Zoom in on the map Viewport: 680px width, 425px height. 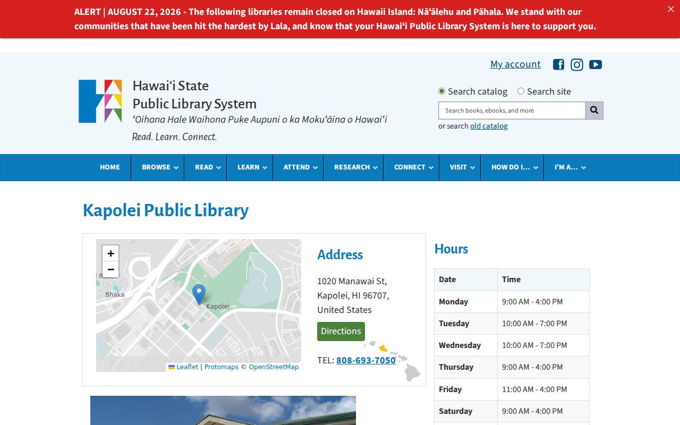110,253
